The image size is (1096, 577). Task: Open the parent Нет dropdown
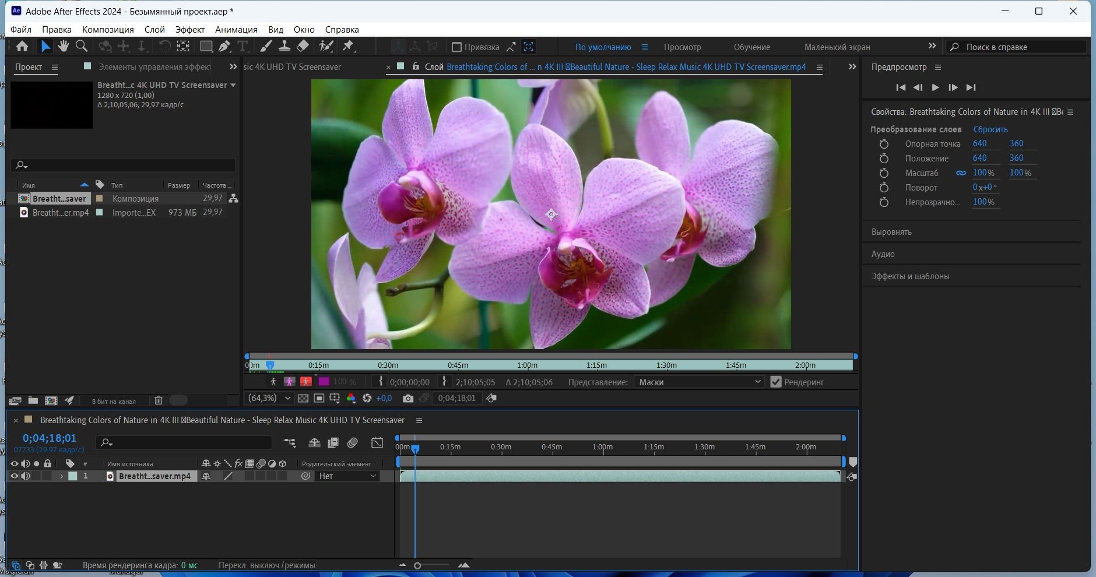point(347,476)
